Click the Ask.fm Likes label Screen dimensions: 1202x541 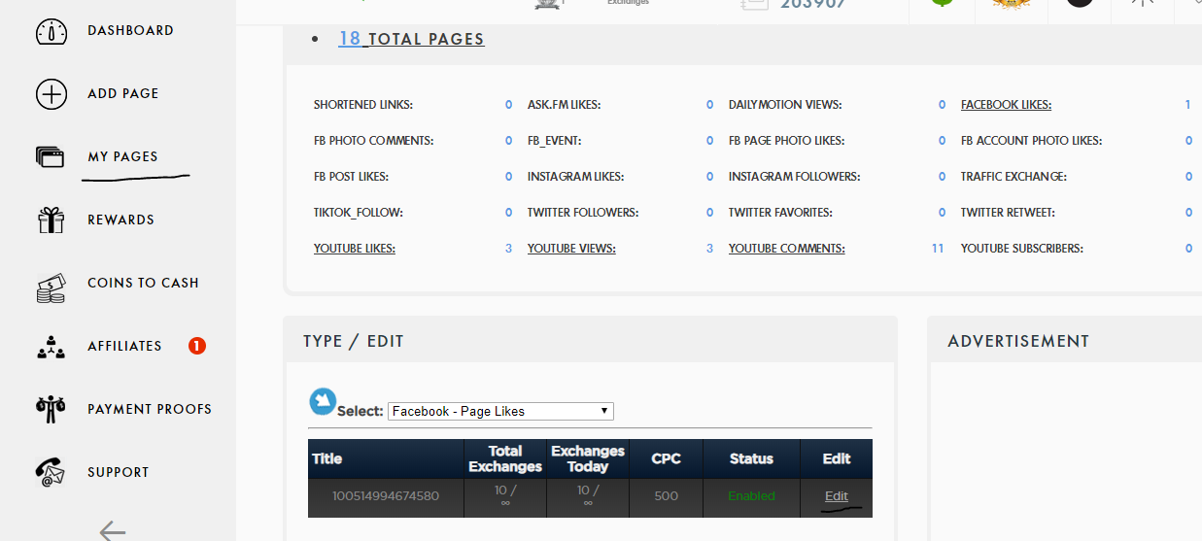(x=565, y=105)
